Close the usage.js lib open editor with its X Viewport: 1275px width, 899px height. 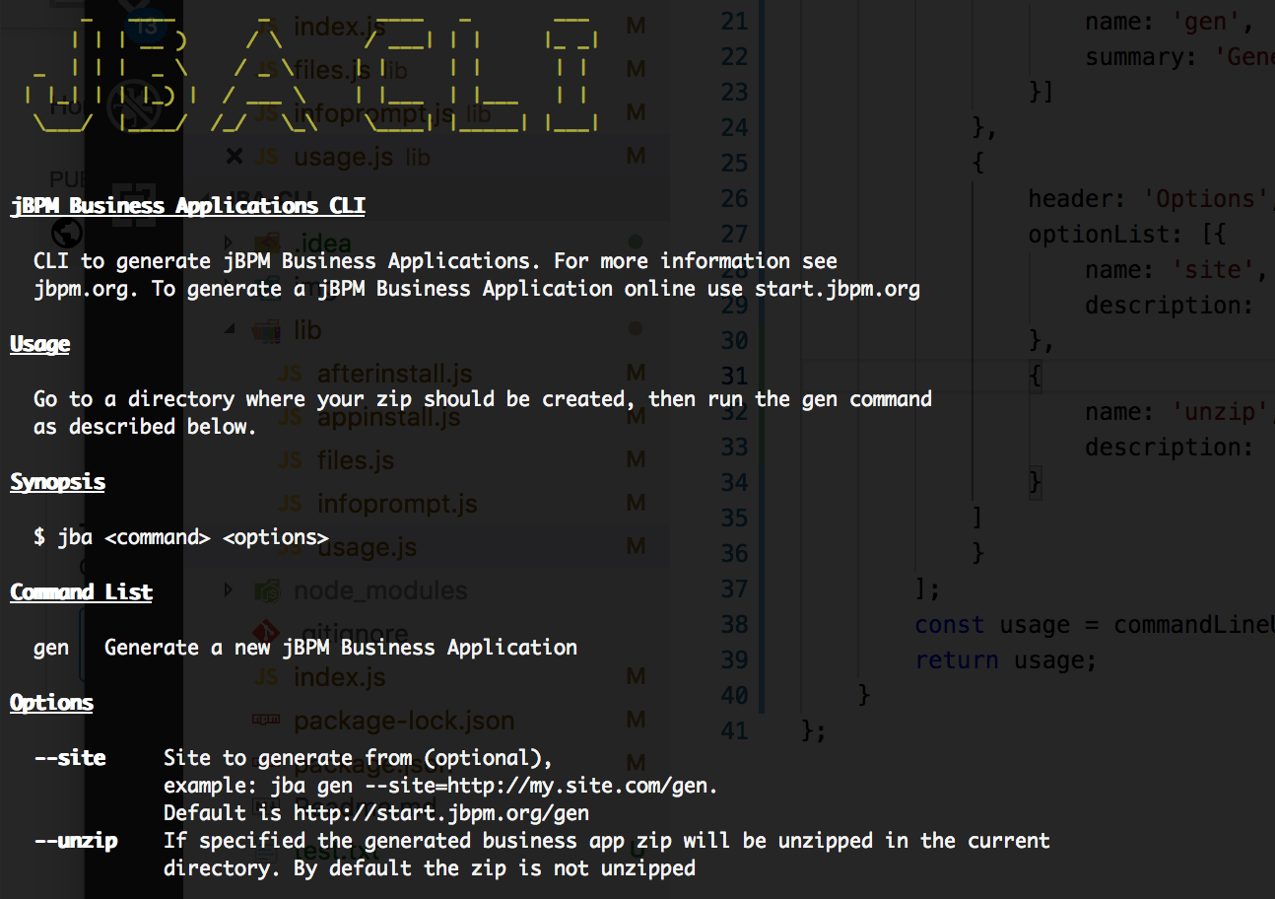[x=234, y=157]
